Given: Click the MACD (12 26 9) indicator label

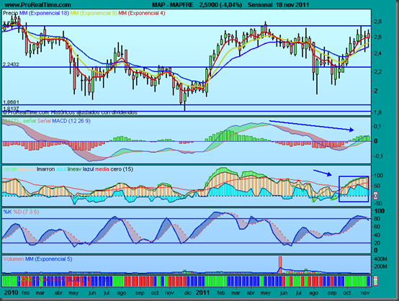Looking at the screenshot, I should tap(71, 121).
